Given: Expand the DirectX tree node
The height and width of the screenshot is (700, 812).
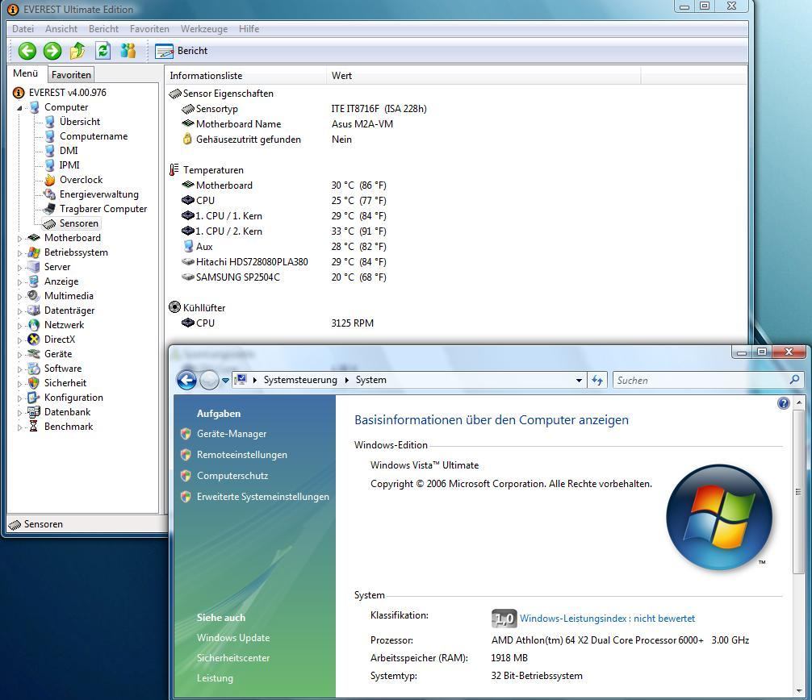Looking at the screenshot, I should [x=19, y=340].
